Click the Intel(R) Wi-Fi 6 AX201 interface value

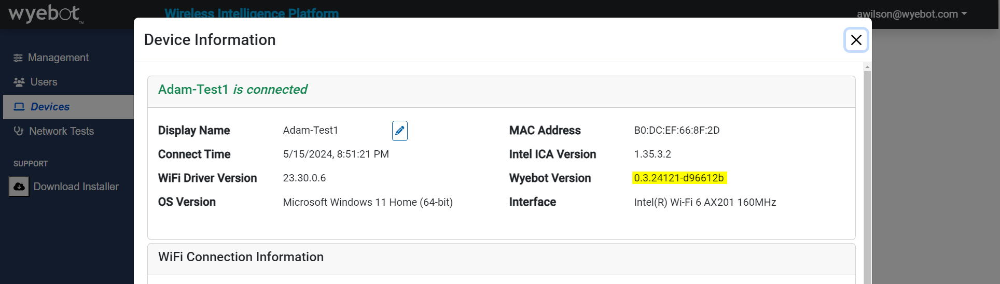[704, 202]
